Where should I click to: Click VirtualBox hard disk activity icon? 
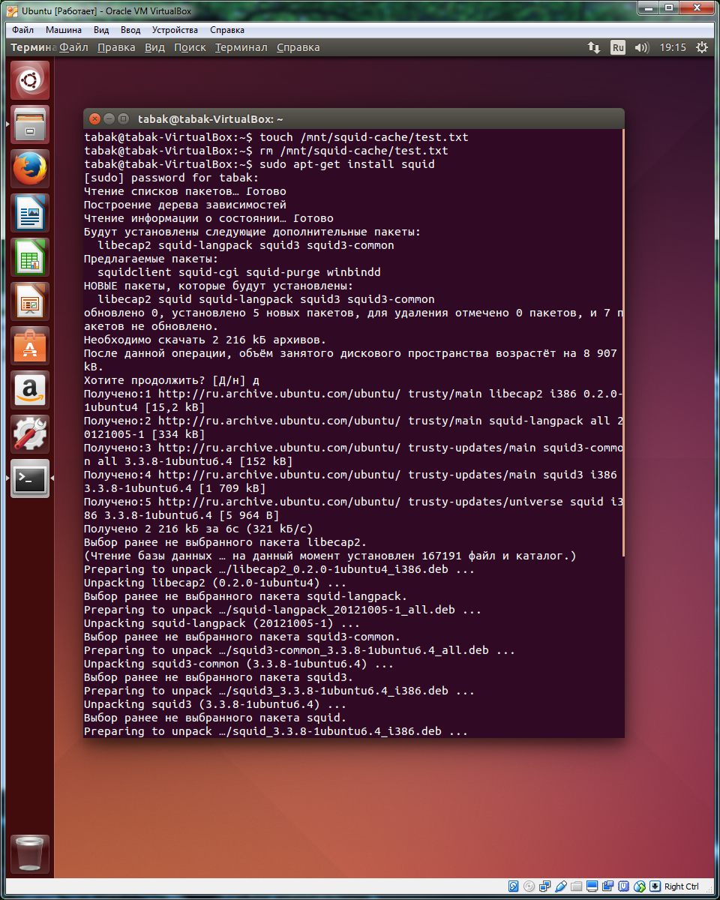coord(513,886)
